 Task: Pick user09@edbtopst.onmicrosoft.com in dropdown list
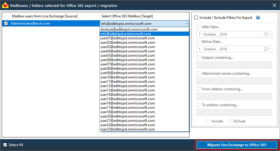tap(144, 73)
